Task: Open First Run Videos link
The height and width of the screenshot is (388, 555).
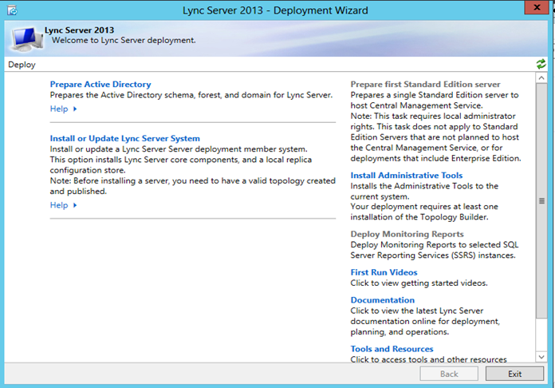Action: click(384, 272)
